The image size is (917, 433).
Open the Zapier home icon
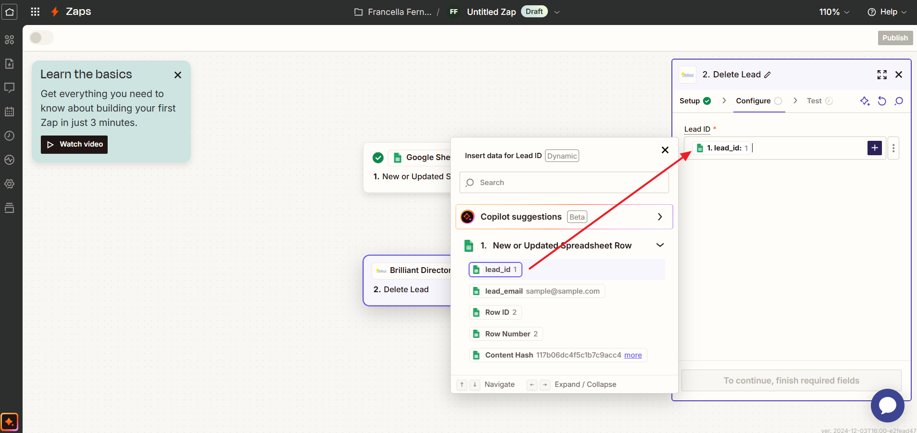pyautogui.click(x=10, y=12)
